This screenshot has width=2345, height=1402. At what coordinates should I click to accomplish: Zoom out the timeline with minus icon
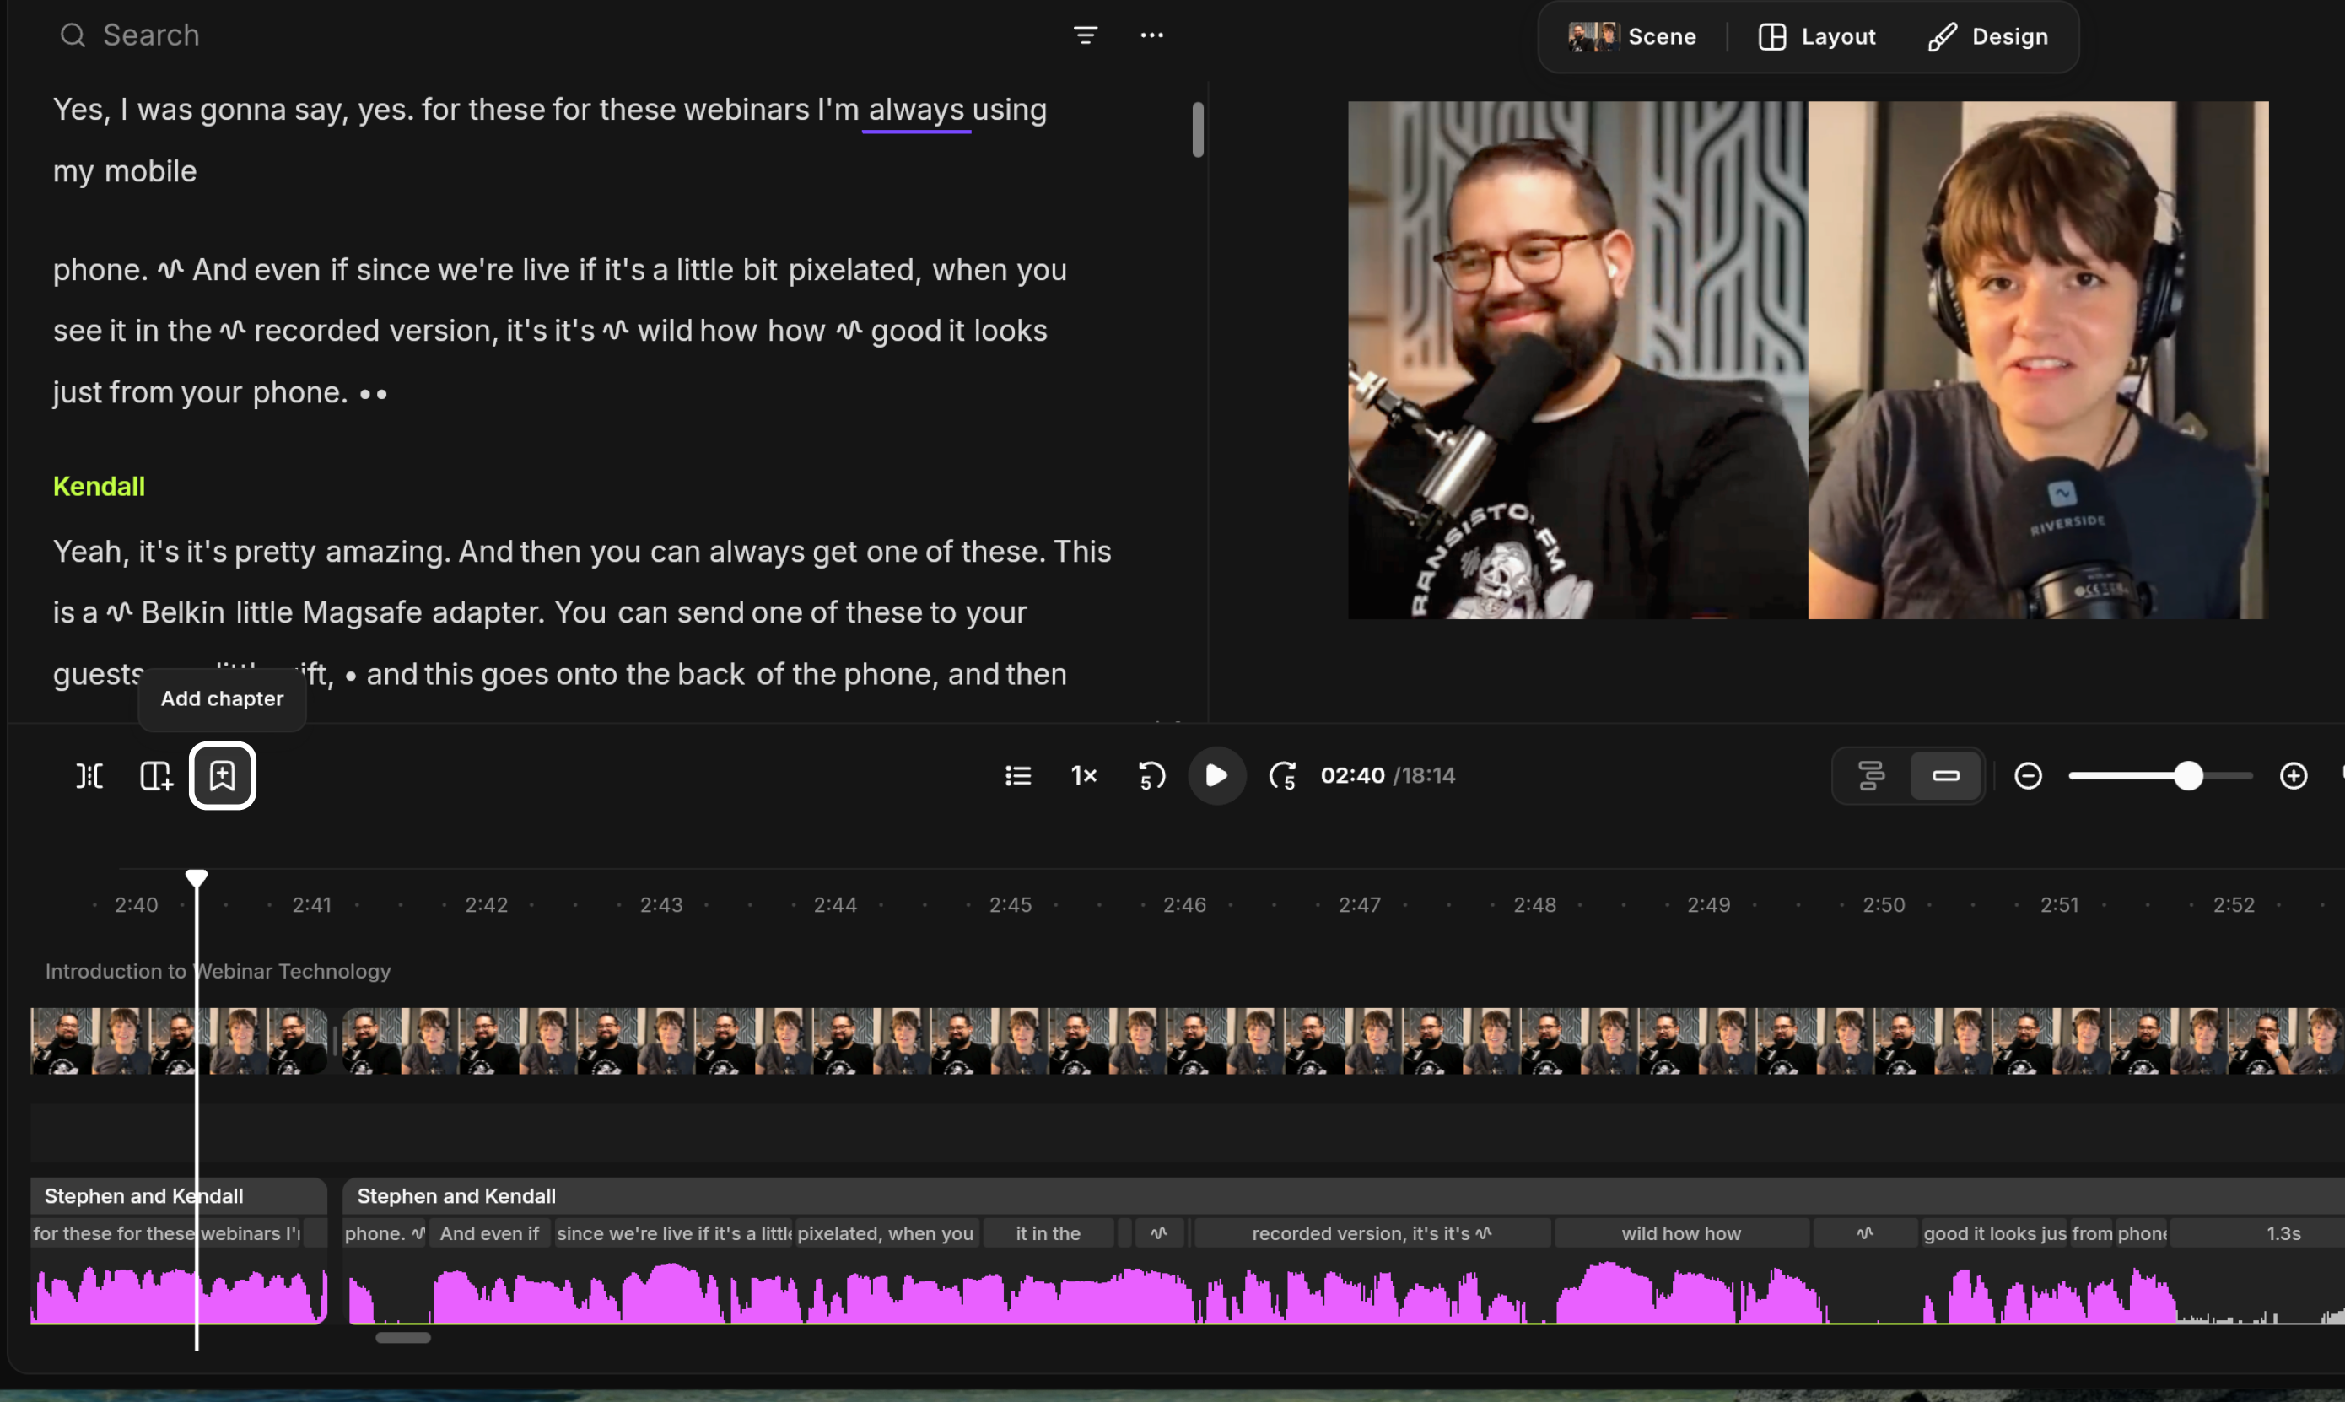(x=2028, y=775)
